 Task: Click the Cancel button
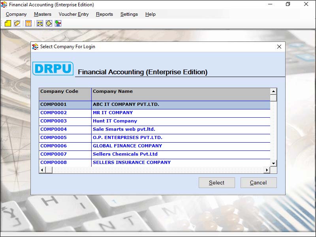[258, 182]
